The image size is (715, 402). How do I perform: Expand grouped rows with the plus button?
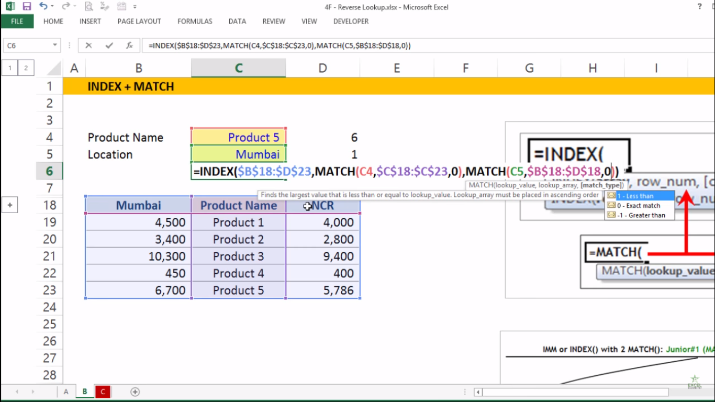[x=9, y=205]
